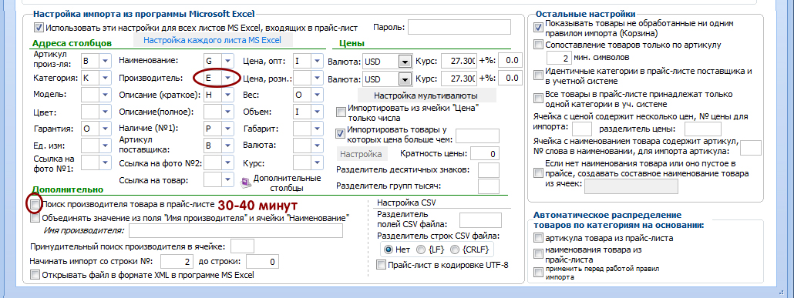
Task: Click the Имя производителя text field
Action: coord(236,231)
